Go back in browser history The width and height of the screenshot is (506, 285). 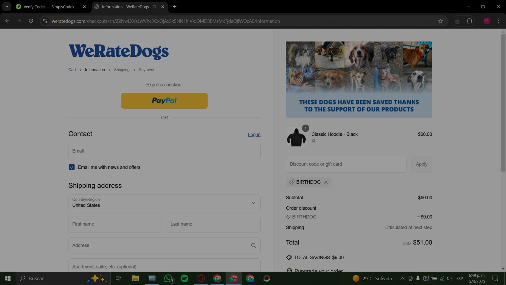[x=7, y=21]
